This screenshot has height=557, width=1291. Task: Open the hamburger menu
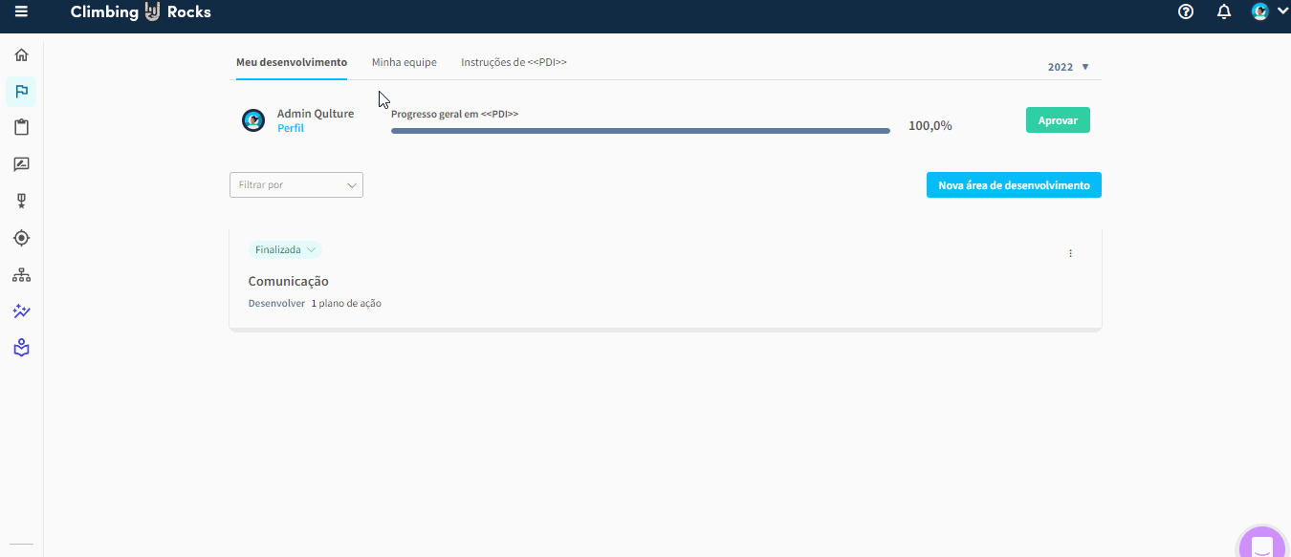tap(21, 12)
